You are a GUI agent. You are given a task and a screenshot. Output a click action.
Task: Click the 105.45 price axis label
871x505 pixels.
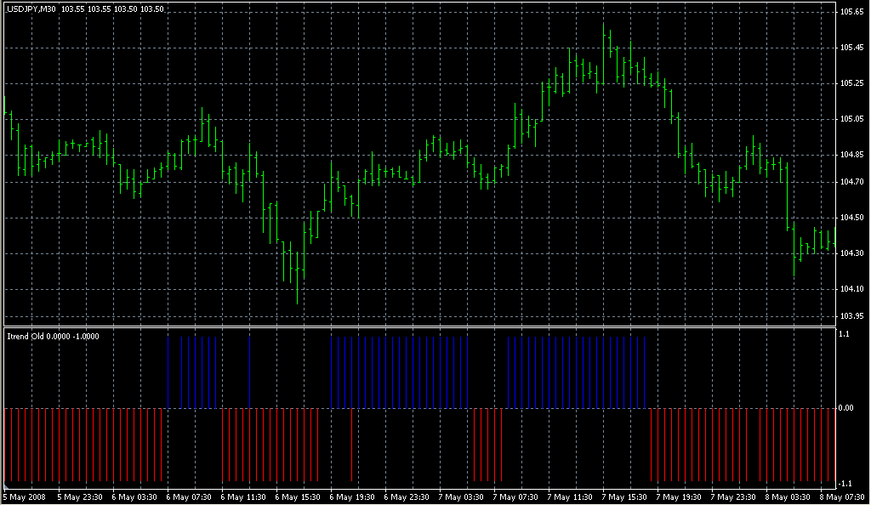[x=851, y=48]
